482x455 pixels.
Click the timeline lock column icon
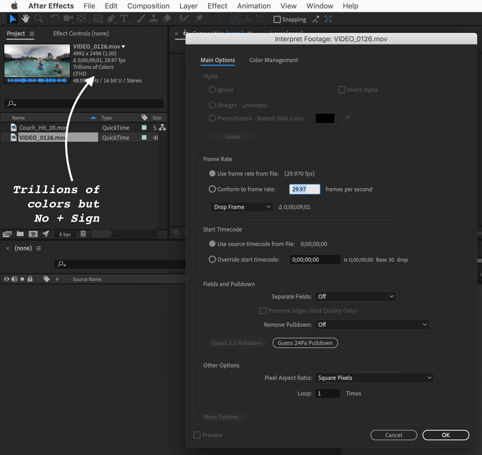pos(30,279)
